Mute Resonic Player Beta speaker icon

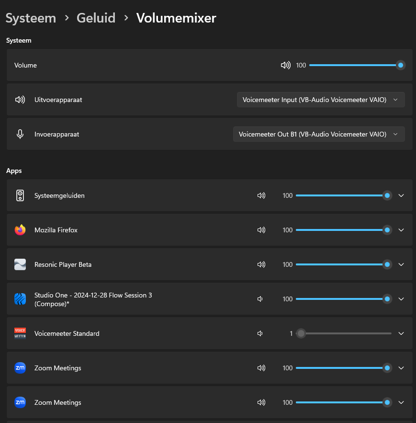pos(261,264)
